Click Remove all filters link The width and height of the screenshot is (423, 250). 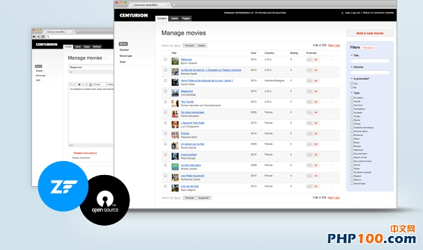pos(369,48)
